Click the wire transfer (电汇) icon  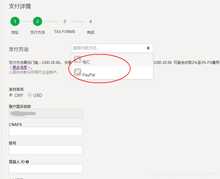tap(77, 60)
